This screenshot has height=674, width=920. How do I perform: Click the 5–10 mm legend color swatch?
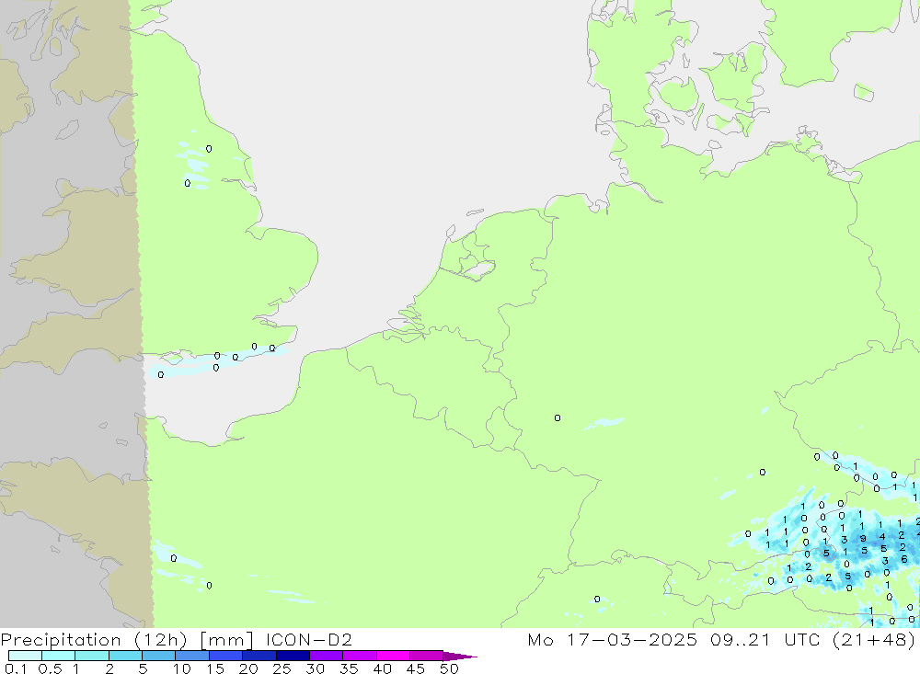pos(158,656)
